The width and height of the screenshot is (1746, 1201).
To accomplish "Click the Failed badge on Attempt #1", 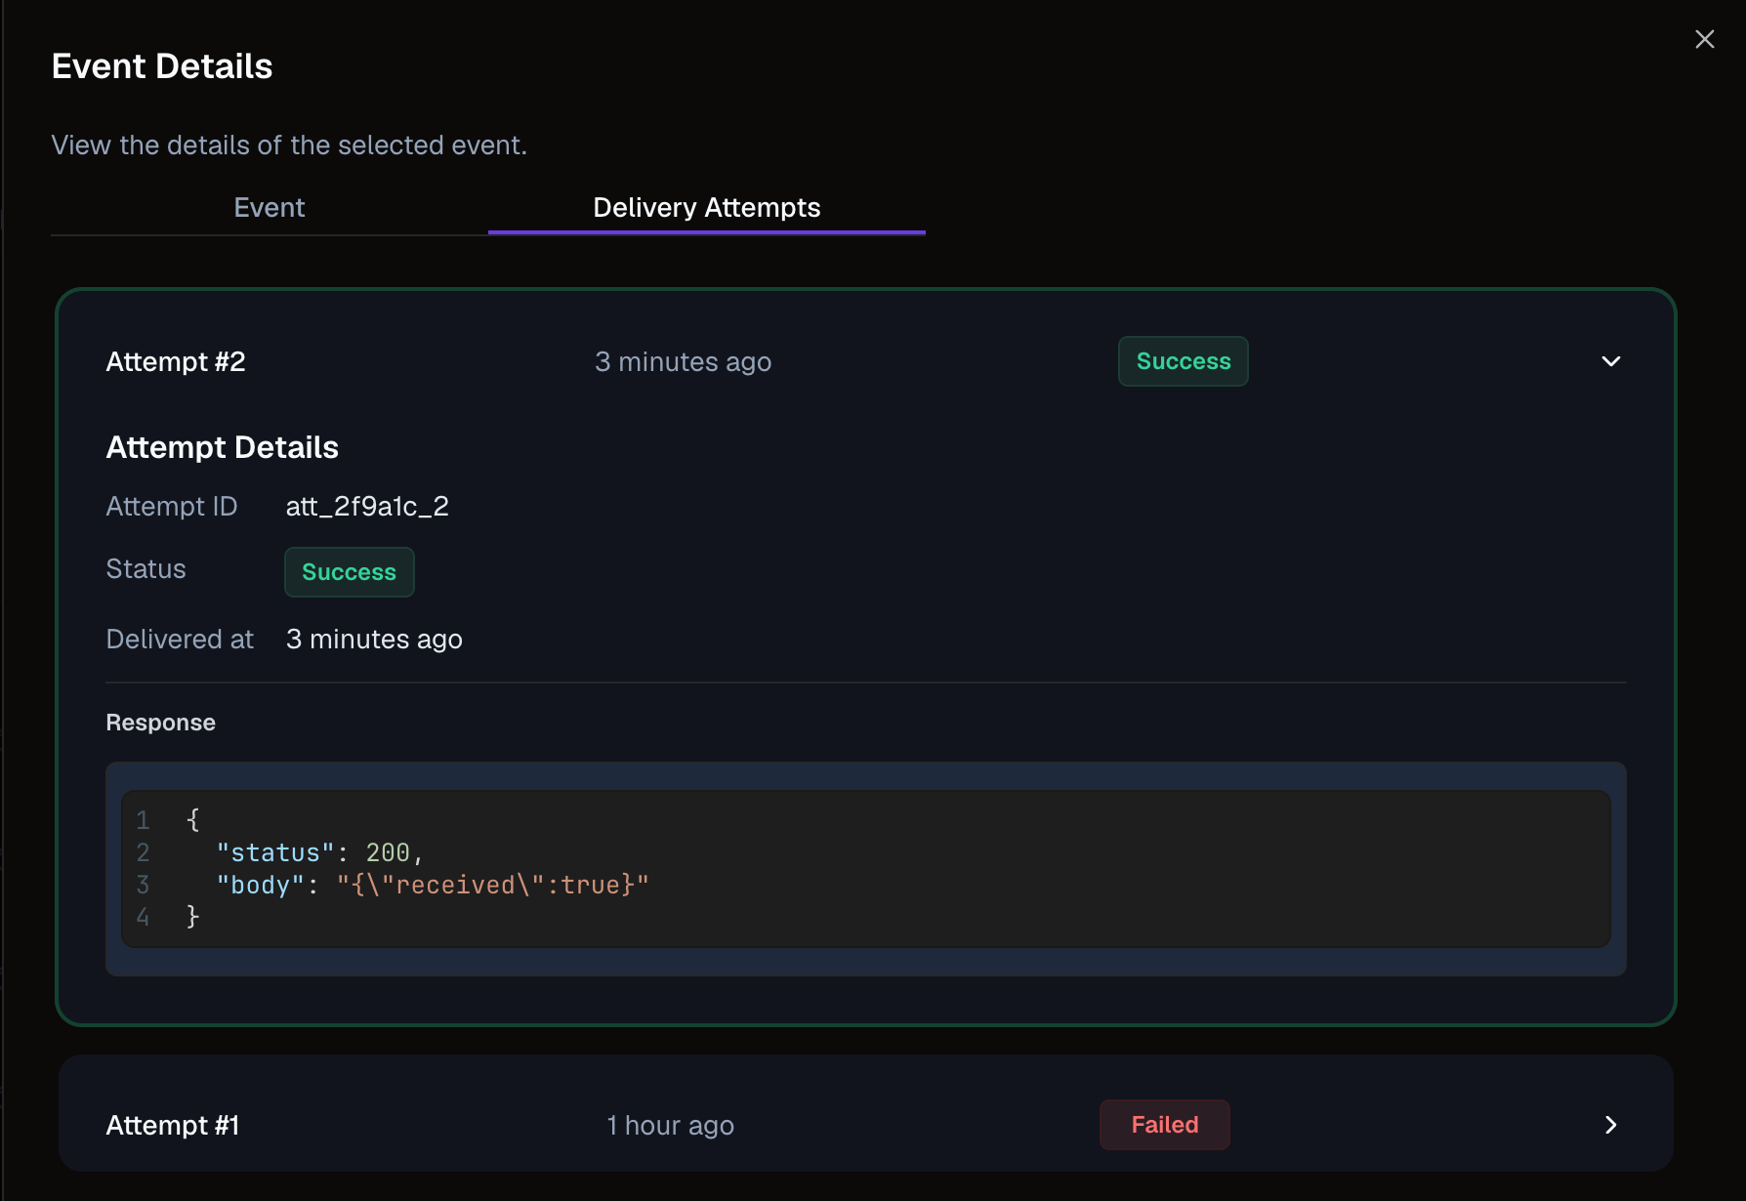I will (x=1165, y=1125).
